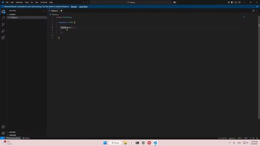Open the Help menu
This screenshot has width=260, height=146.
click(51, 2)
